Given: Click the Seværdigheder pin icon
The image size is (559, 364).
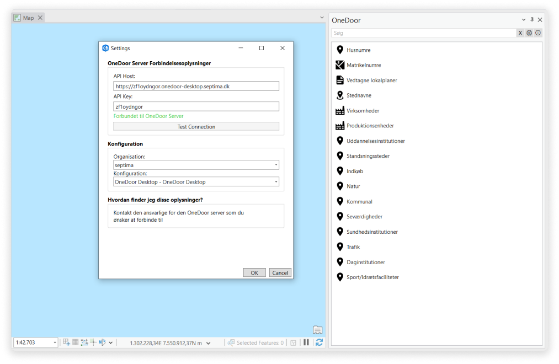Looking at the screenshot, I should 340,216.
